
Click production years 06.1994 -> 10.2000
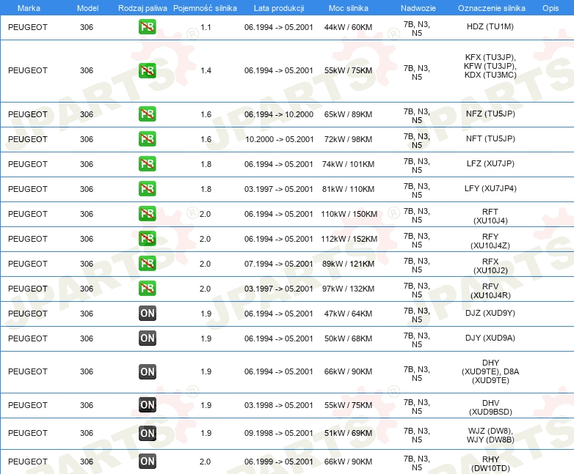(x=279, y=114)
